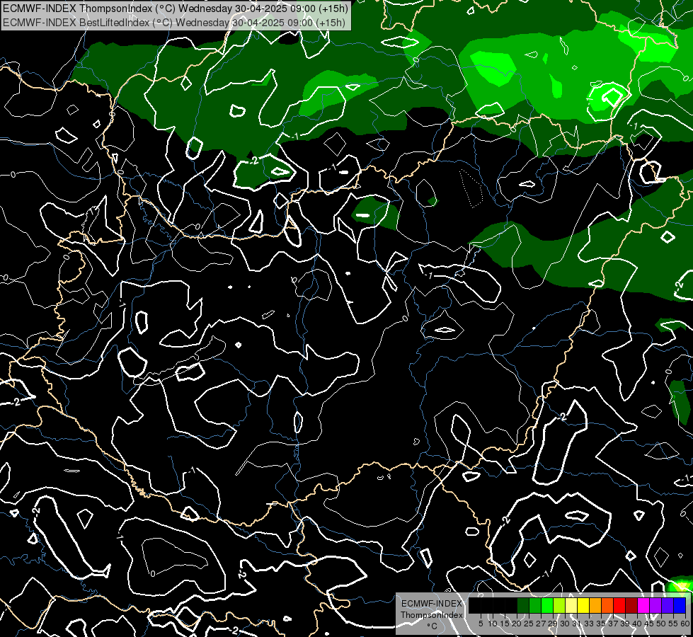Image resolution: width=693 pixels, height=637 pixels.
Task: Click the magenta legend swatch (40-45)
Action: pos(643,606)
